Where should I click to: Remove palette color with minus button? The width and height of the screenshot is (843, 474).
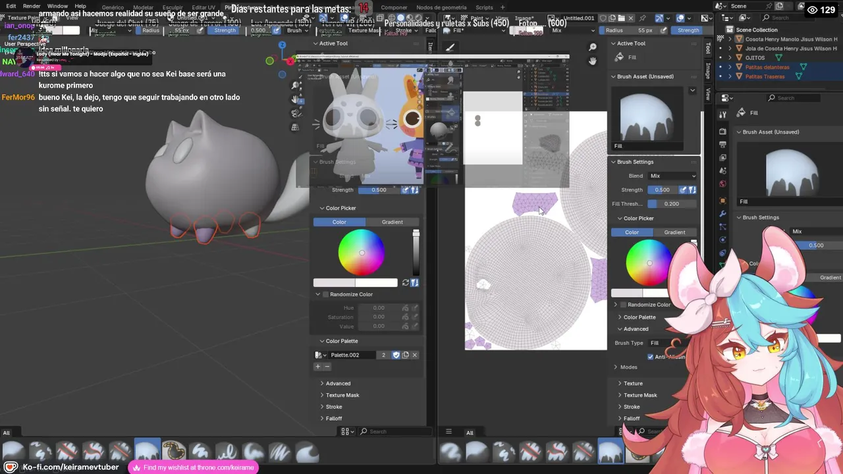click(327, 366)
